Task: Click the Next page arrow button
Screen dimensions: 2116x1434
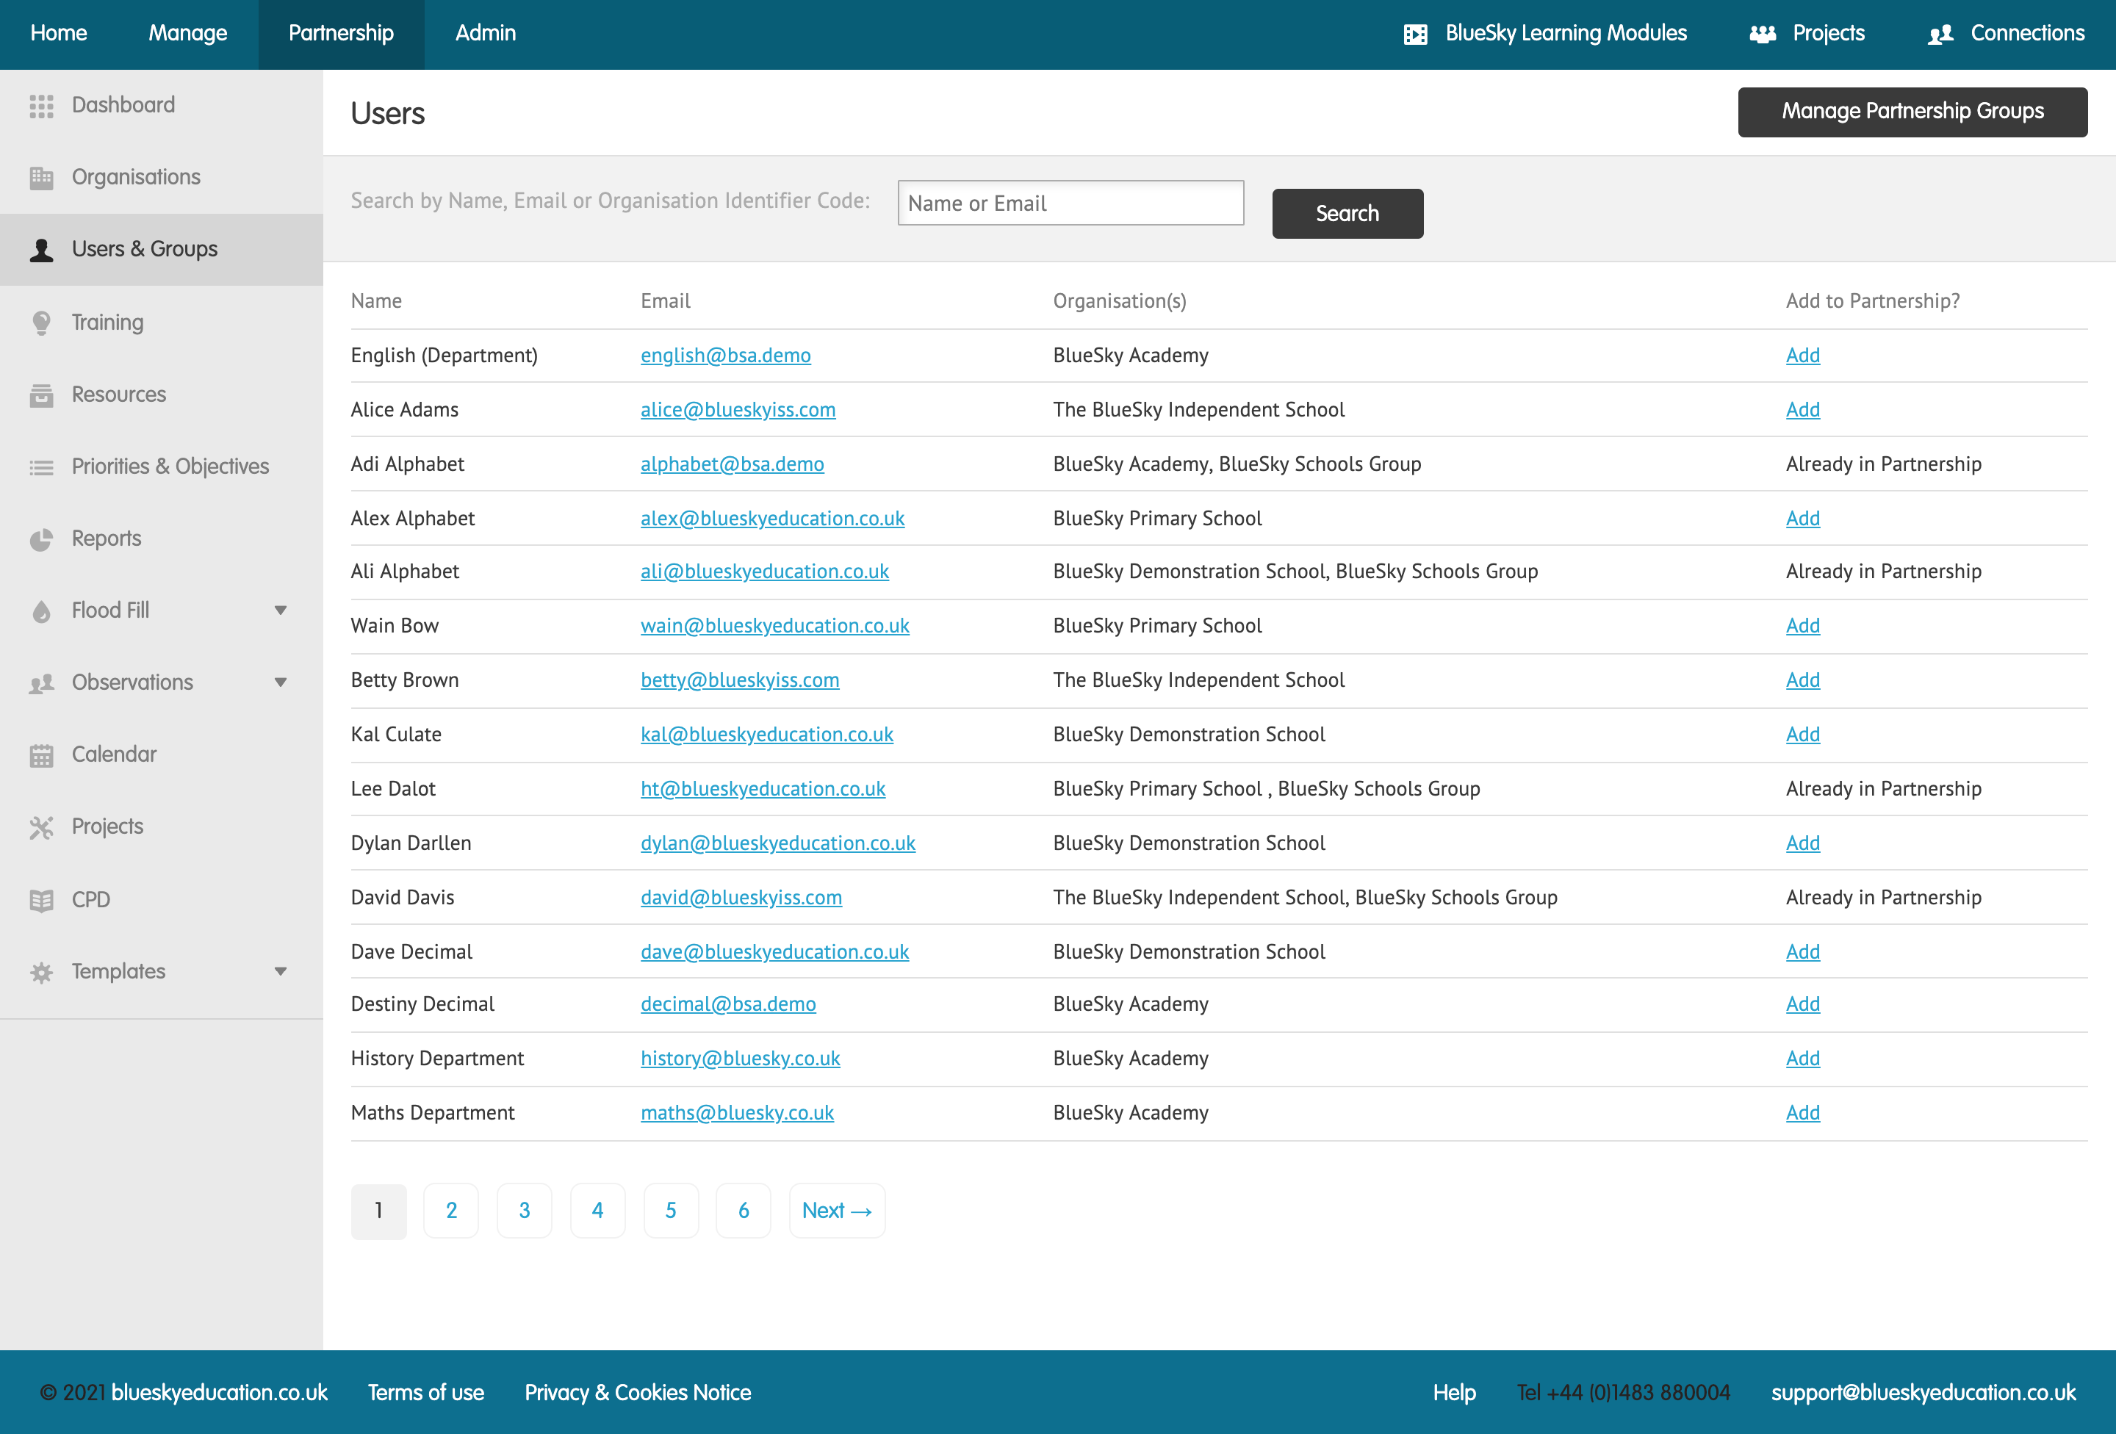Action: pyautogui.click(x=837, y=1211)
